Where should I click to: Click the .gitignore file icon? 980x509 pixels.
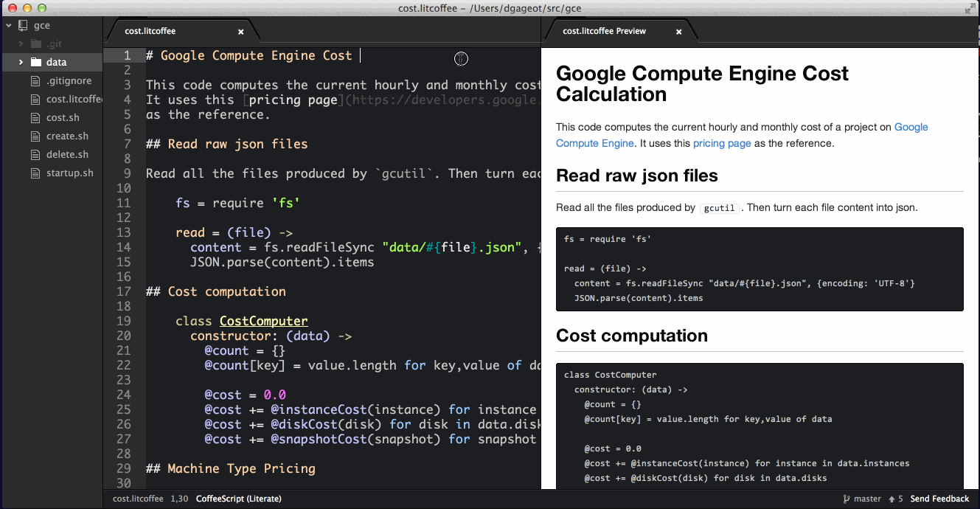35,80
